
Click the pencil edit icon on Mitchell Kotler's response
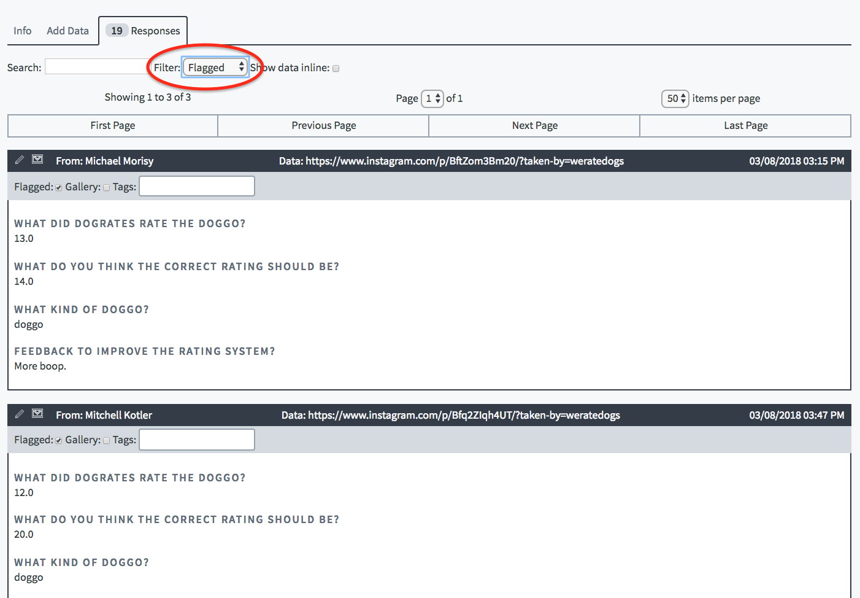tap(20, 414)
